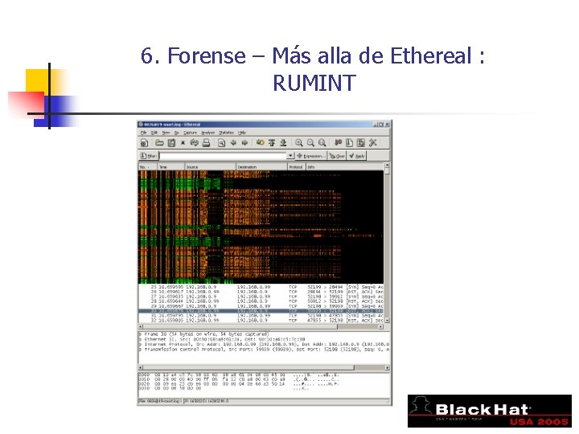Open the File menu

pos(144,133)
